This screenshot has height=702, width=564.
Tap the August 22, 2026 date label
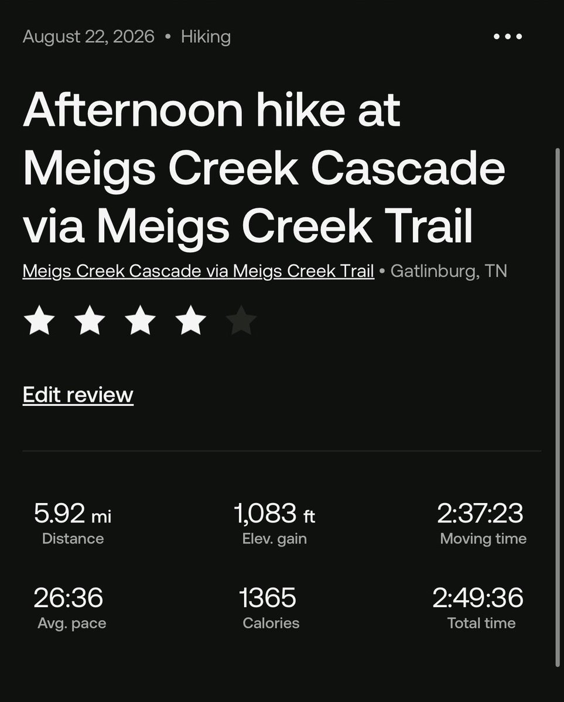click(88, 37)
